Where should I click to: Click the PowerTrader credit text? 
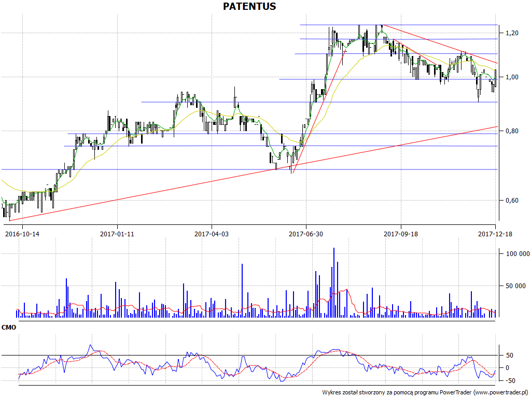pos(426,393)
